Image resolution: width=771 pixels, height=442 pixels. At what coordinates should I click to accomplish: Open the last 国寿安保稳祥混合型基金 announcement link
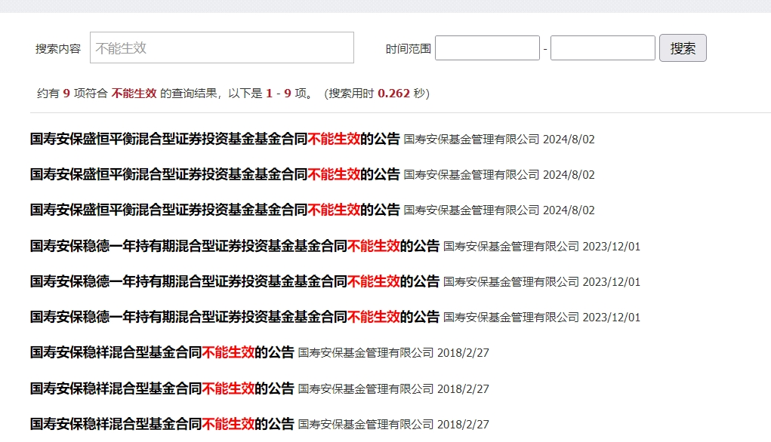tap(162, 424)
